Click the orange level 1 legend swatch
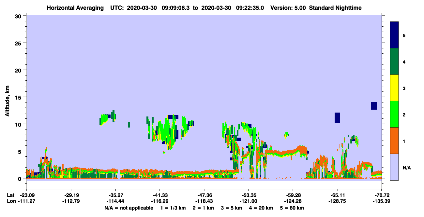 click(x=394, y=141)
